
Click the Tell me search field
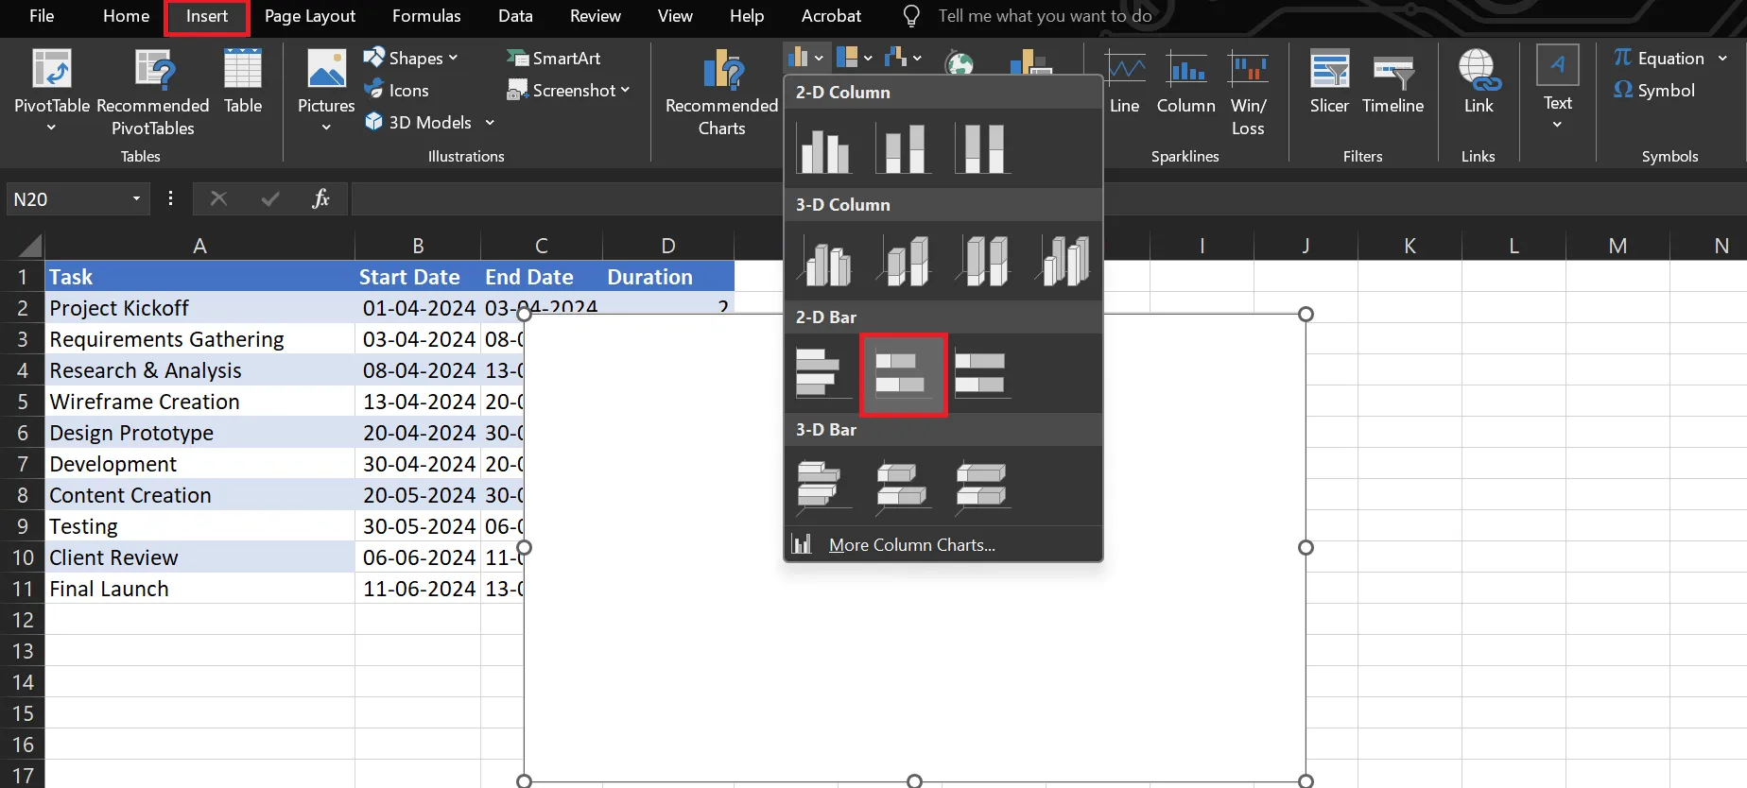(x=1045, y=16)
